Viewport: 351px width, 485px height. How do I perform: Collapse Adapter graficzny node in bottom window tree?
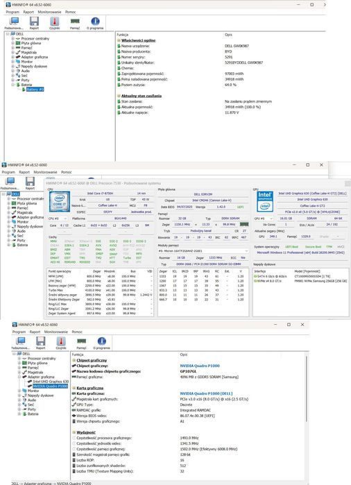pos(19,377)
